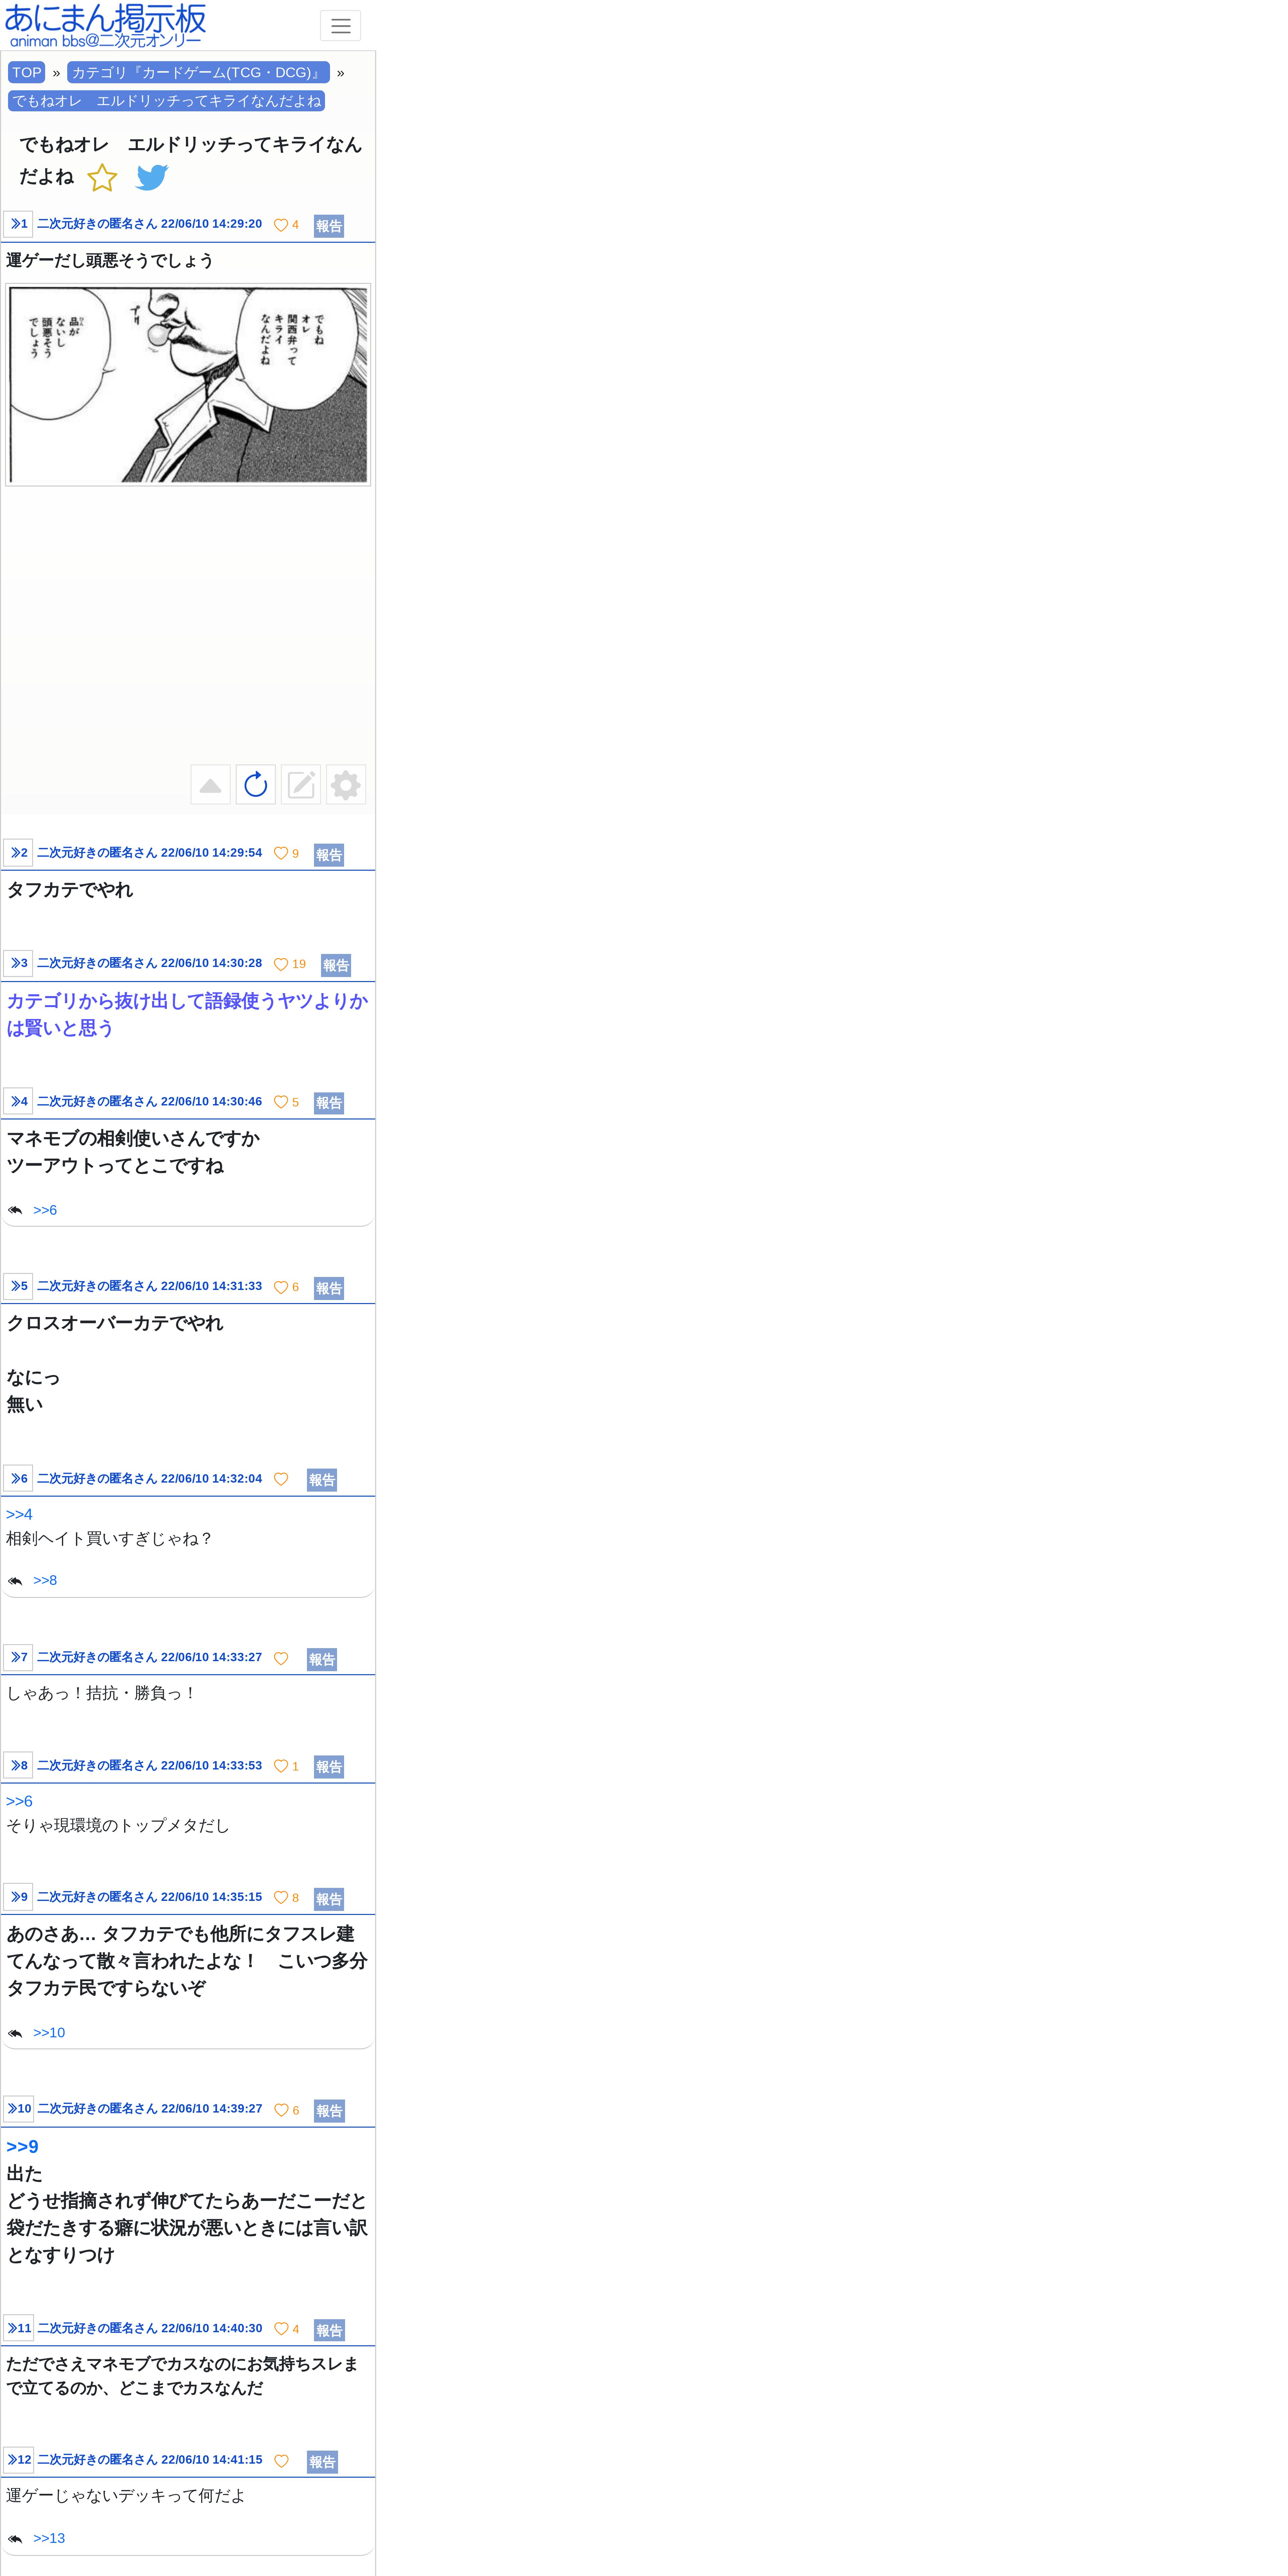The image size is (1288, 2576).
Task: Click the >>6 anchor in post 8
Action: click(19, 1802)
